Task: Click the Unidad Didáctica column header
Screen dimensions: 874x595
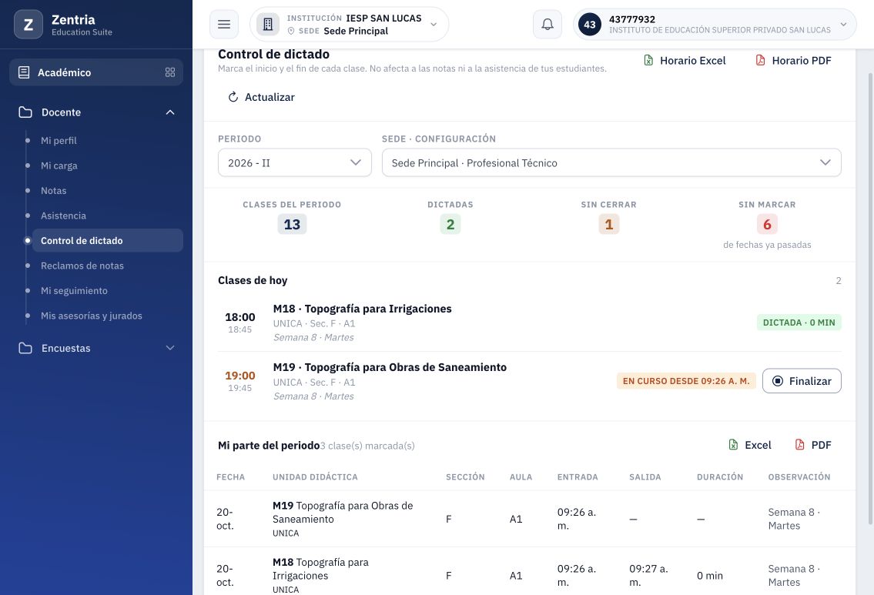Action: coord(315,477)
